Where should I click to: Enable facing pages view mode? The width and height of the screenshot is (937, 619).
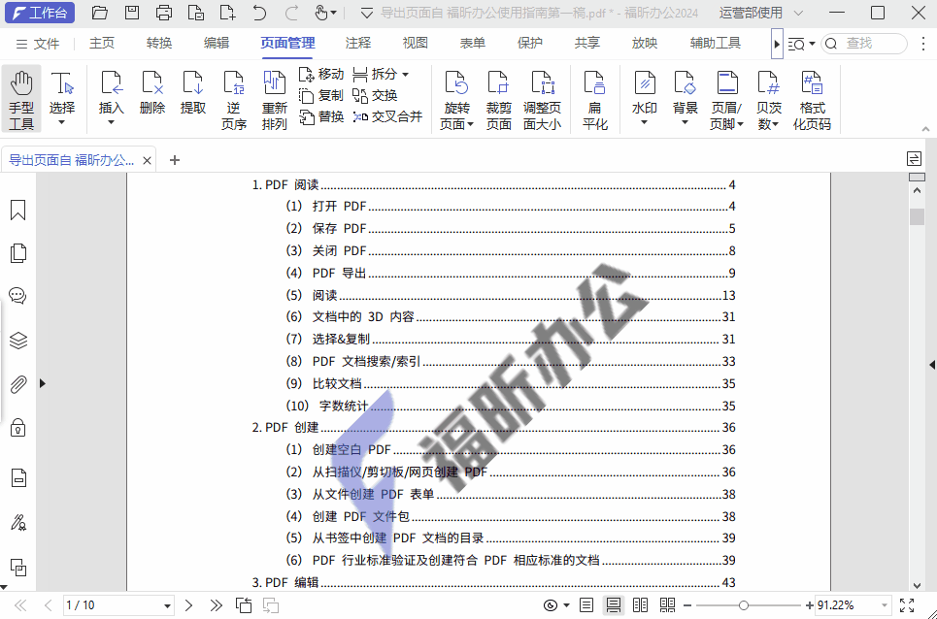[x=641, y=604]
